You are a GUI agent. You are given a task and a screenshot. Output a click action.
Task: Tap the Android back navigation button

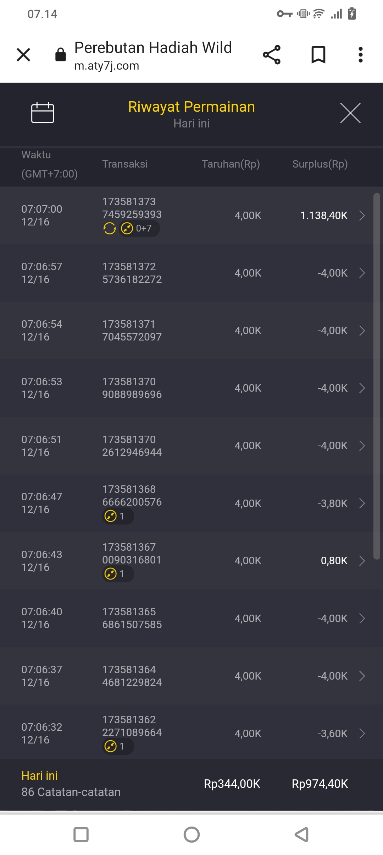tap(301, 834)
